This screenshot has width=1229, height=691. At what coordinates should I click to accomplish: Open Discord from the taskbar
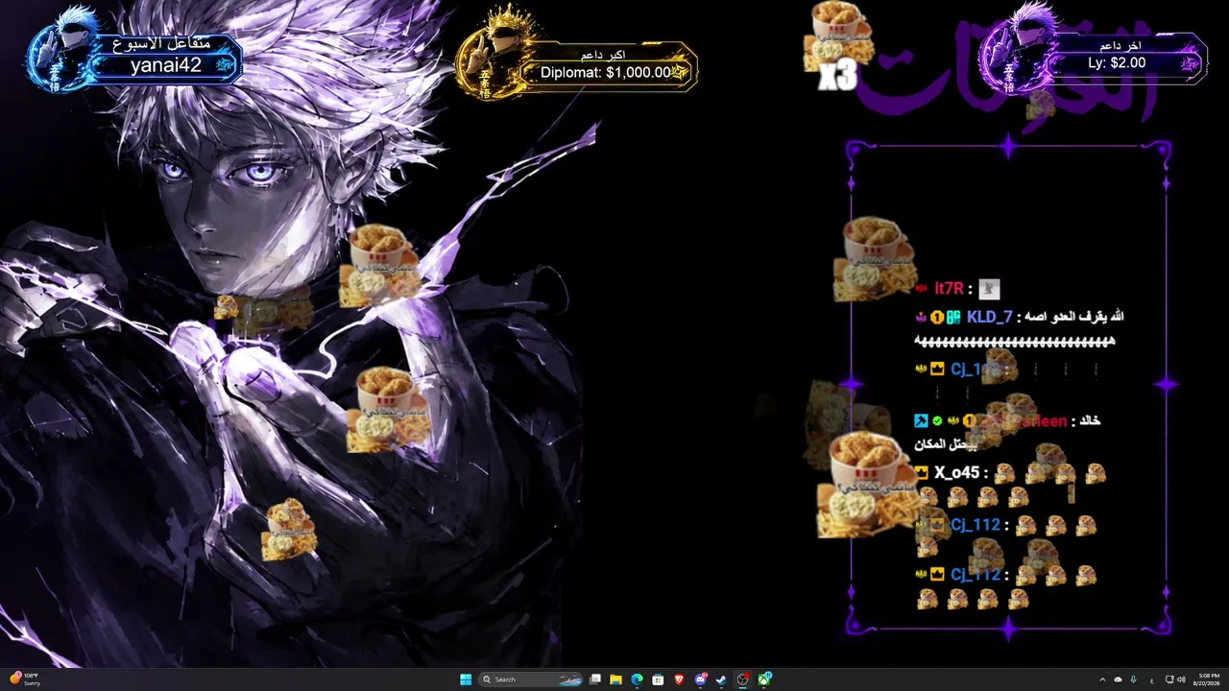click(x=700, y=679)
